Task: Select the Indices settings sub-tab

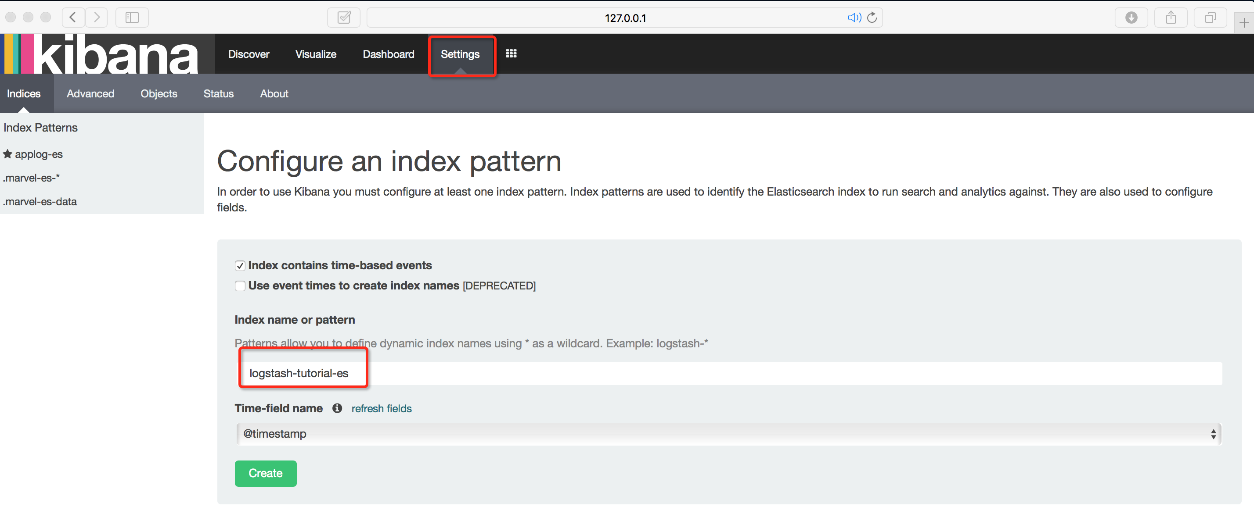Action: click(x=24, y=93)
